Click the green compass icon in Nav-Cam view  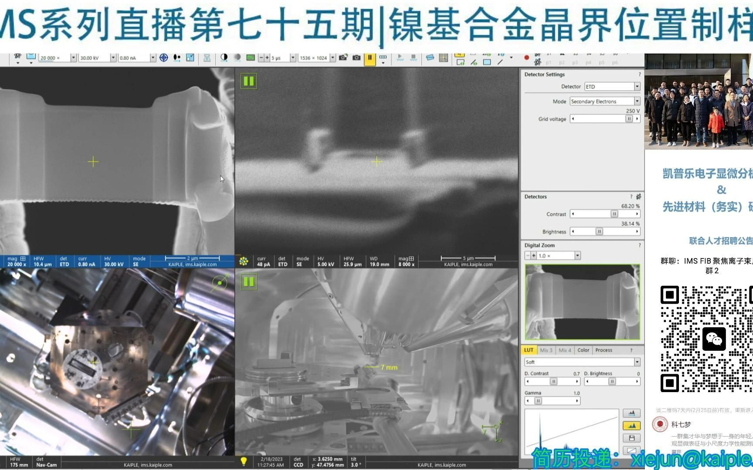point(220,283)
